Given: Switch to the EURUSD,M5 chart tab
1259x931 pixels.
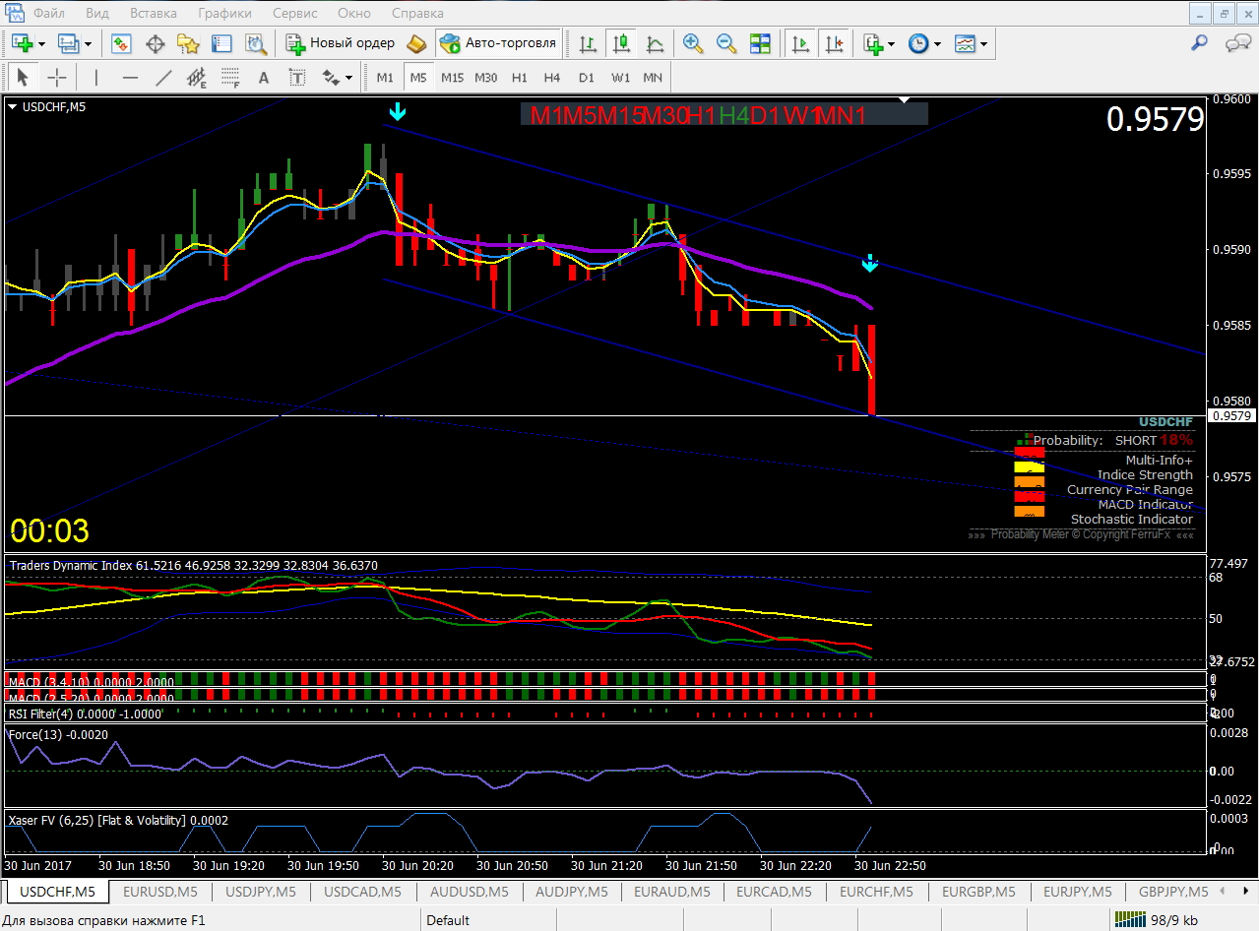Looking at the screenshot, I should [x=160, y=892].
